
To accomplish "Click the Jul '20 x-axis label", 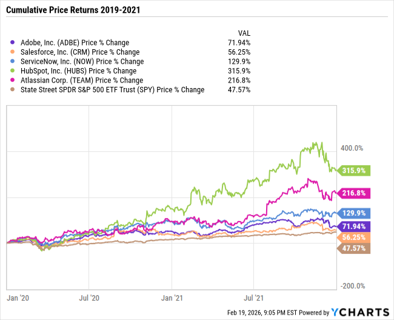I will [89, 298].
